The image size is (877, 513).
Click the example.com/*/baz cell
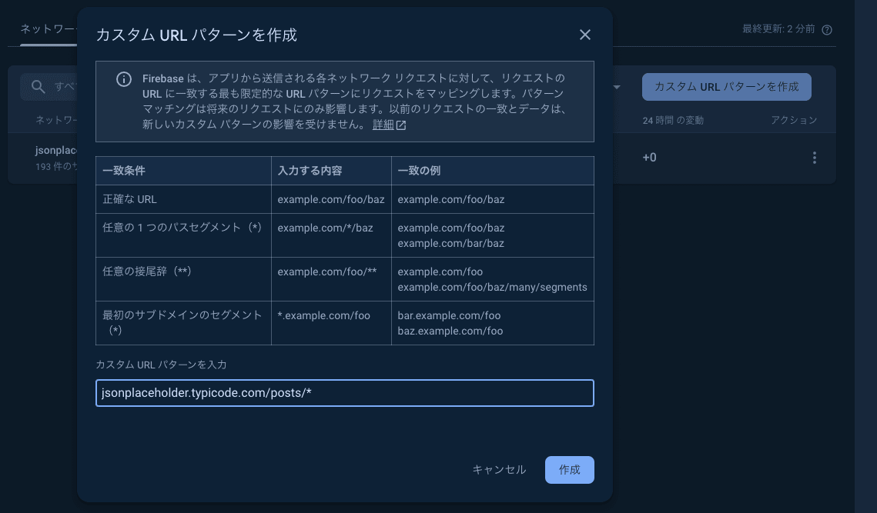[331, 235]
